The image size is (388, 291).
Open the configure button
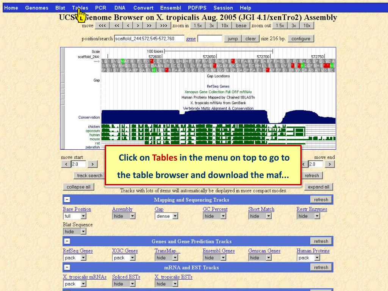pos(301,39)
